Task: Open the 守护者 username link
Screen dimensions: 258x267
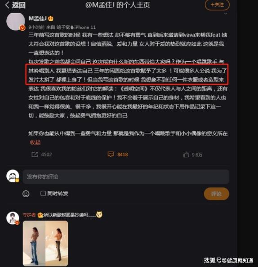Action: pos(29,215)
